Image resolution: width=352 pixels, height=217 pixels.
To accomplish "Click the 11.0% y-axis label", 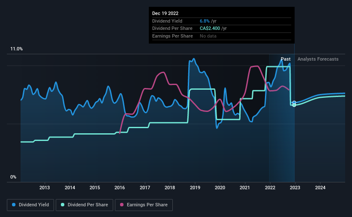I will [16, 49].
